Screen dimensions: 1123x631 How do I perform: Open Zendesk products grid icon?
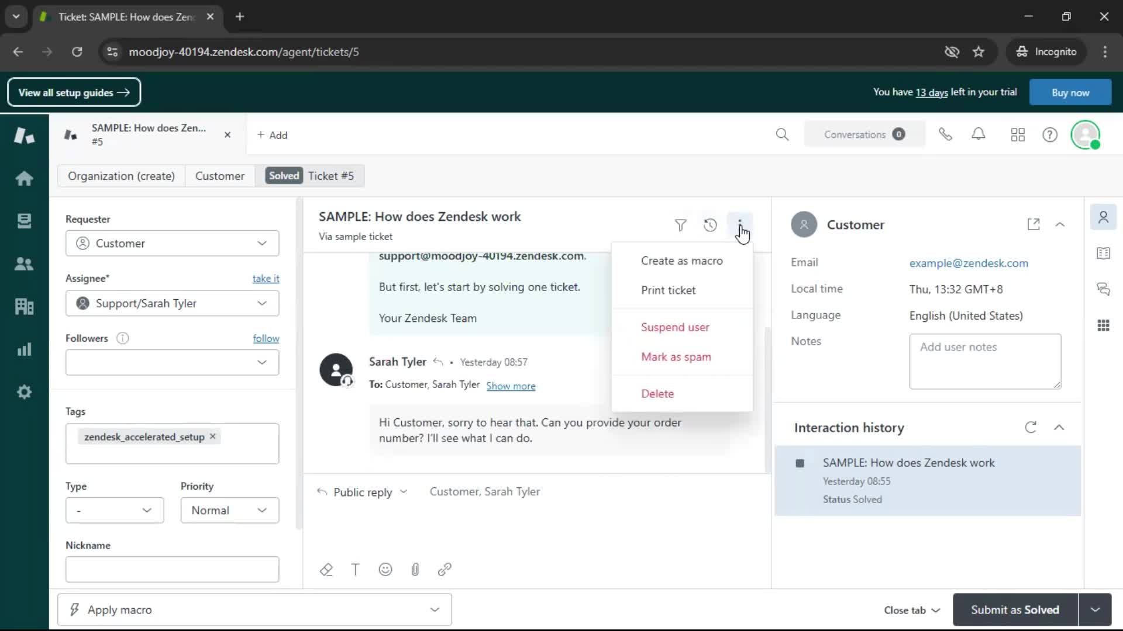pyautogui.click(x=1018, y=135)
